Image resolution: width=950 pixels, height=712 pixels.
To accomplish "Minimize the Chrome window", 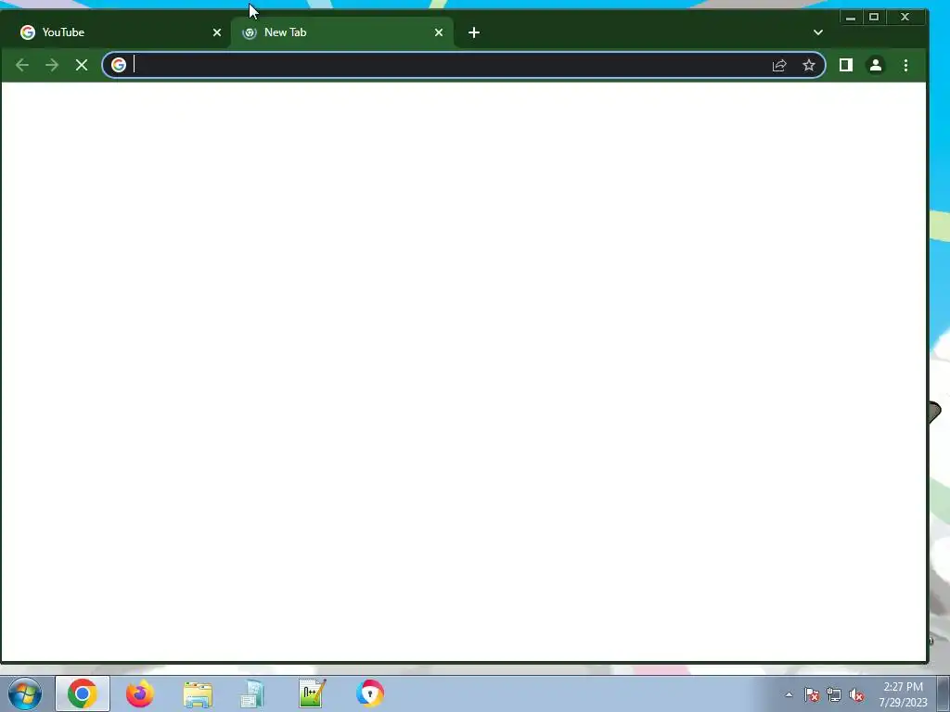I will coord(851,17).
